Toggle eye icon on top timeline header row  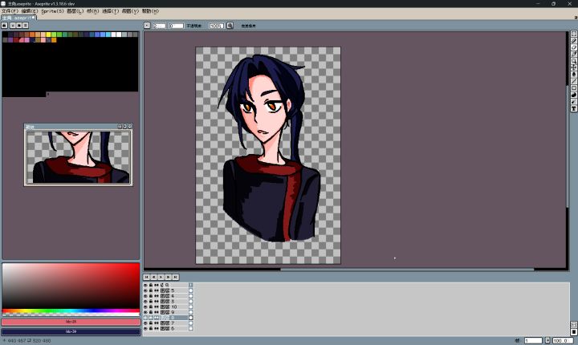point(145,285)
